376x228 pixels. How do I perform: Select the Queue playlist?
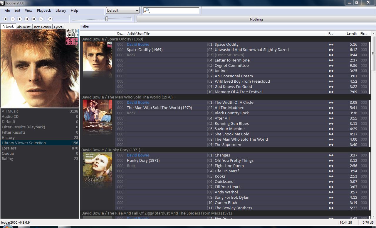(x=40, y=153)
